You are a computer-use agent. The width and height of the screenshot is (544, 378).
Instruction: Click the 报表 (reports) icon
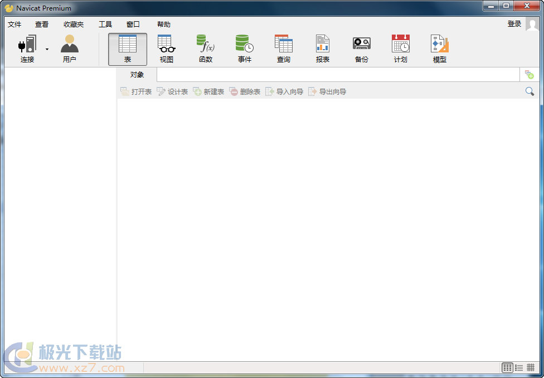click(322, 47)
